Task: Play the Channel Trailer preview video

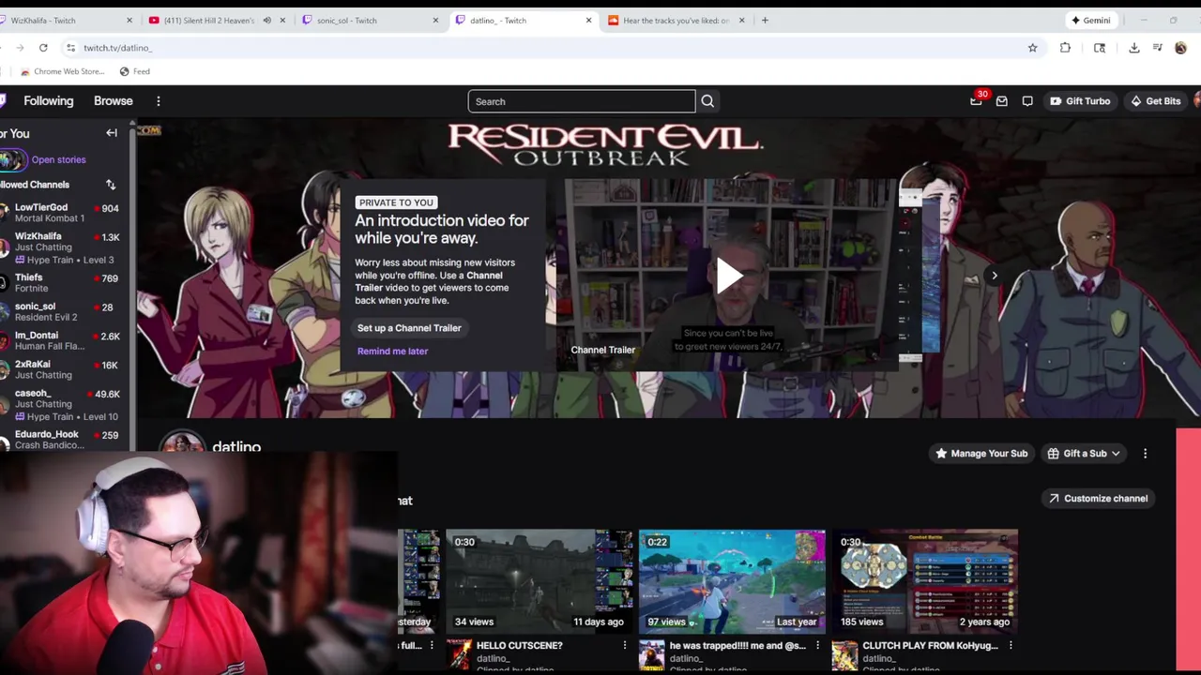Action: point(729,276)
